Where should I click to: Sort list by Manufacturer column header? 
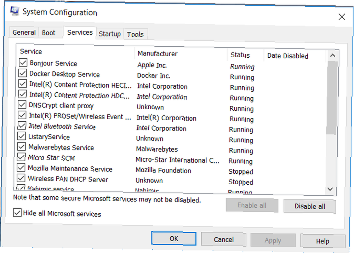coord(181,54)
